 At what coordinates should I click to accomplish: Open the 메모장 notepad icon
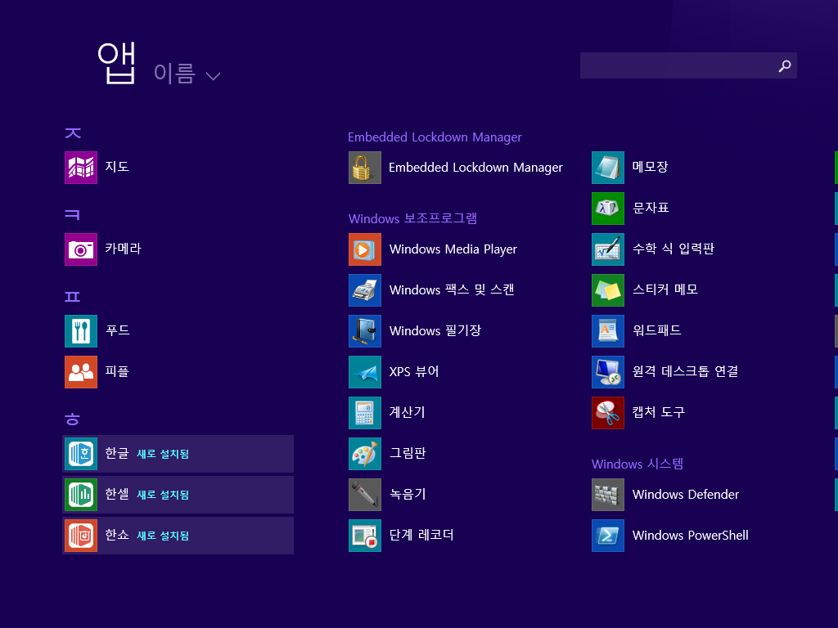click(x=608, y=168)
